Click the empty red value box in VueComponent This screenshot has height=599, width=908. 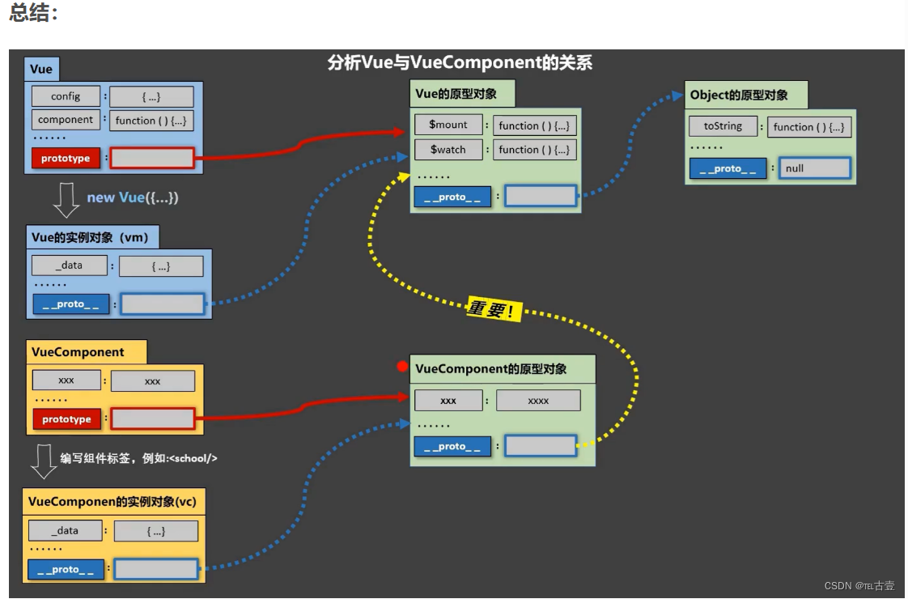click(x=153, y=418)
